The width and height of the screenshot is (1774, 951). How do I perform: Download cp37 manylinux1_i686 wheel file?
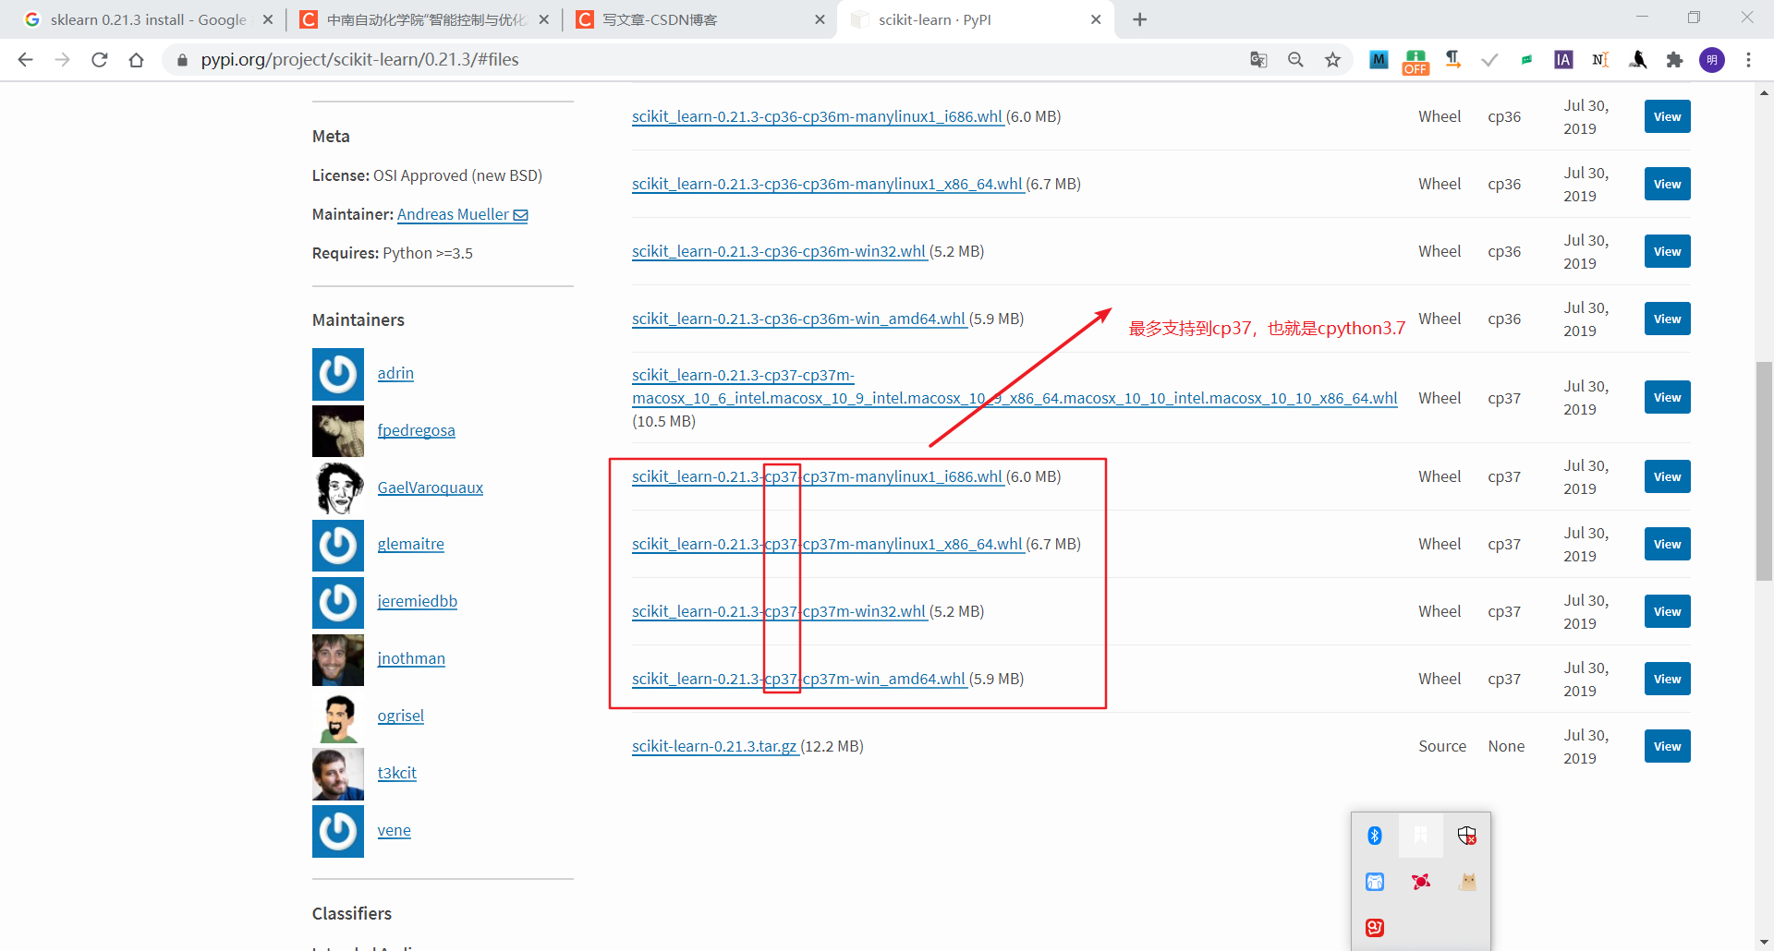pos(818,476)
